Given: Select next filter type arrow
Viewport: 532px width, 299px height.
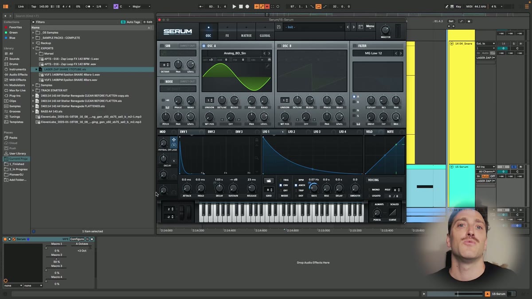Looking at the screenshot, I should click(400, 53).
